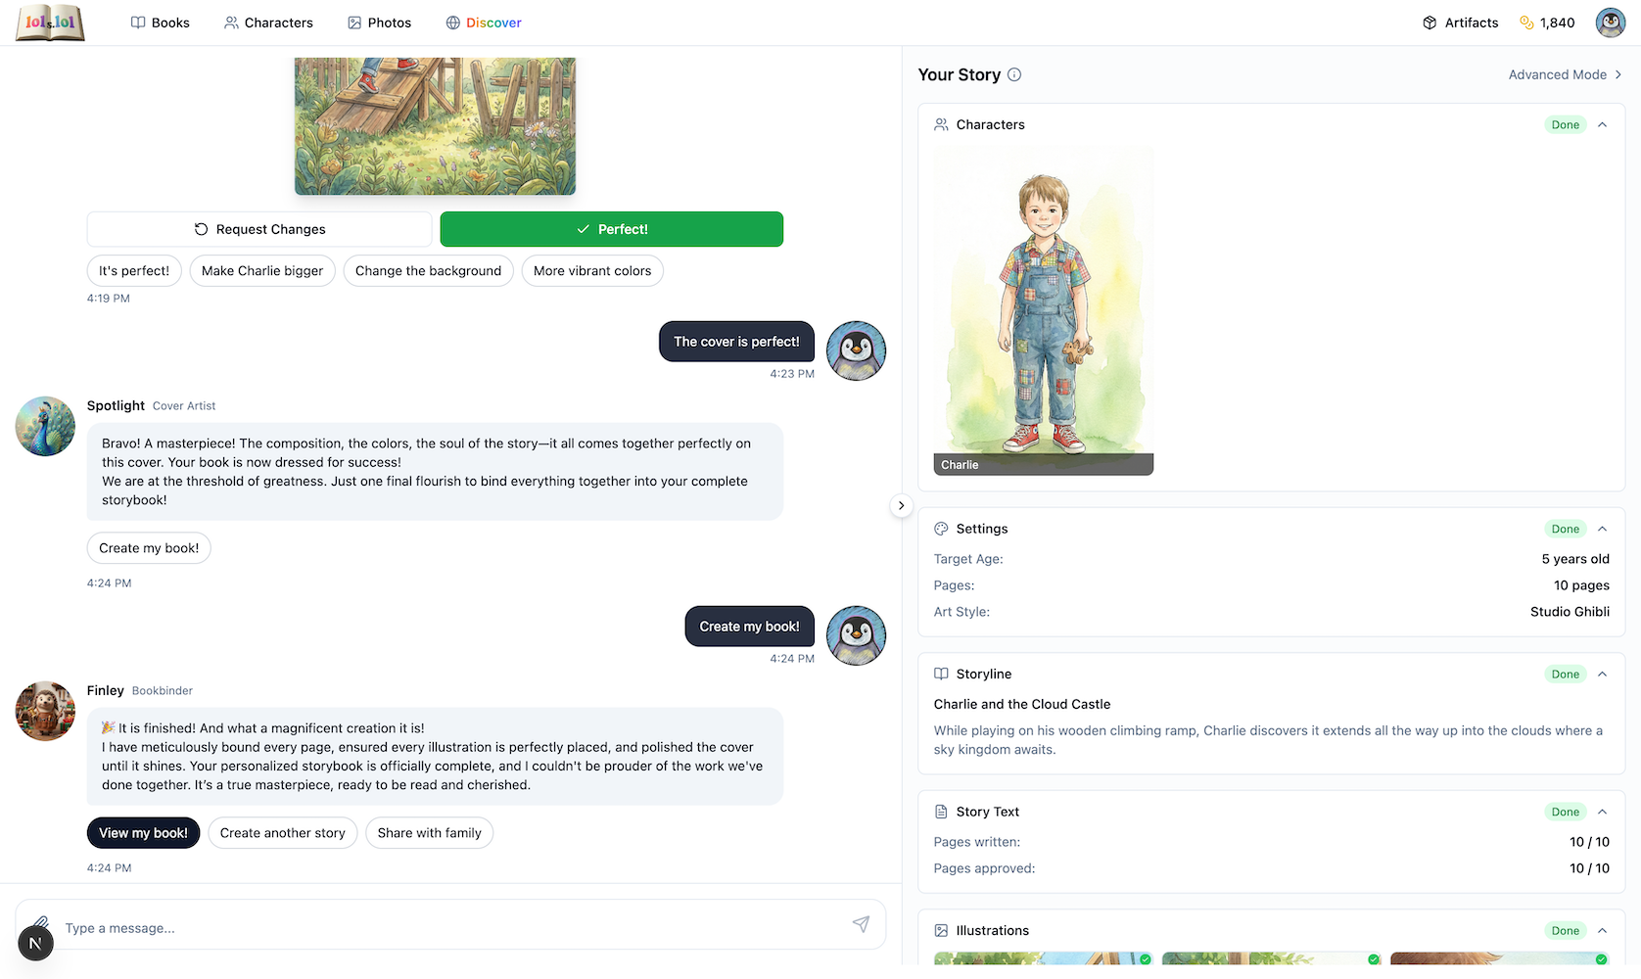Open Artifacts from the top bar
This screenshot has height=979, width=1641.
point(1460,23)
